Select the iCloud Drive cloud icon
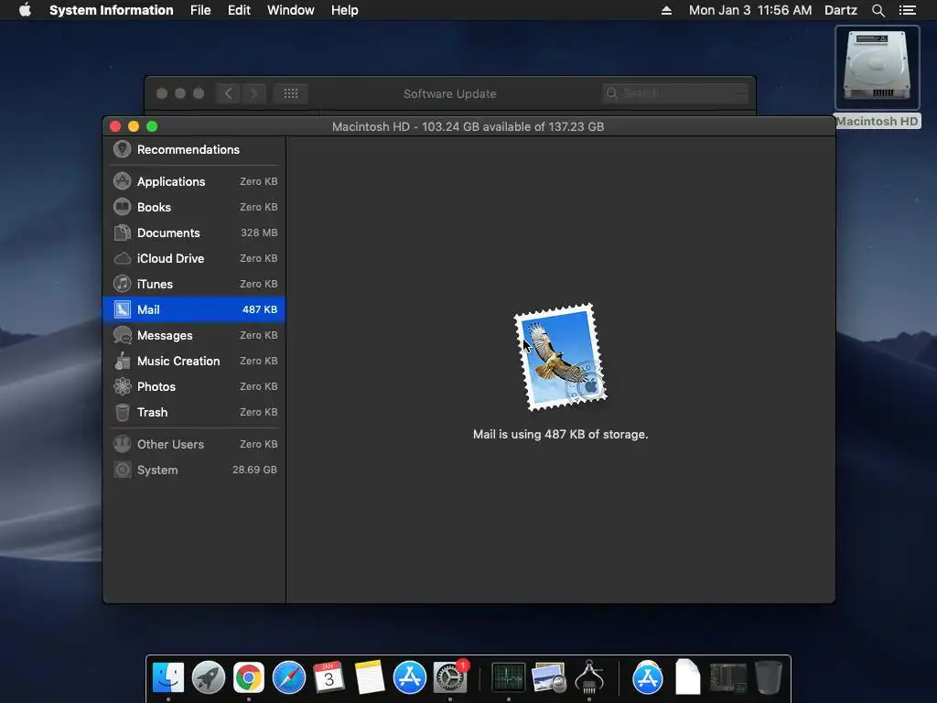This screenshot has height=703, width=937. tap(122, 258)
